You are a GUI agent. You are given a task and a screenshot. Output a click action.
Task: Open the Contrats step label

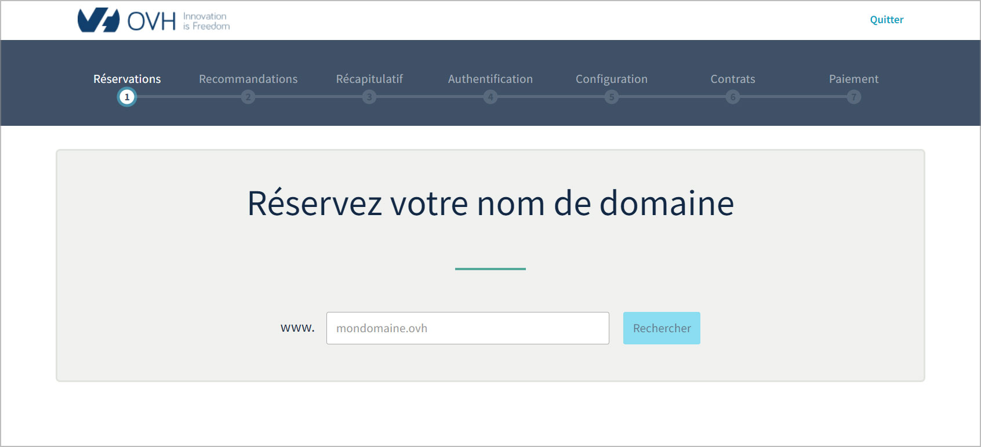[733, 79]
